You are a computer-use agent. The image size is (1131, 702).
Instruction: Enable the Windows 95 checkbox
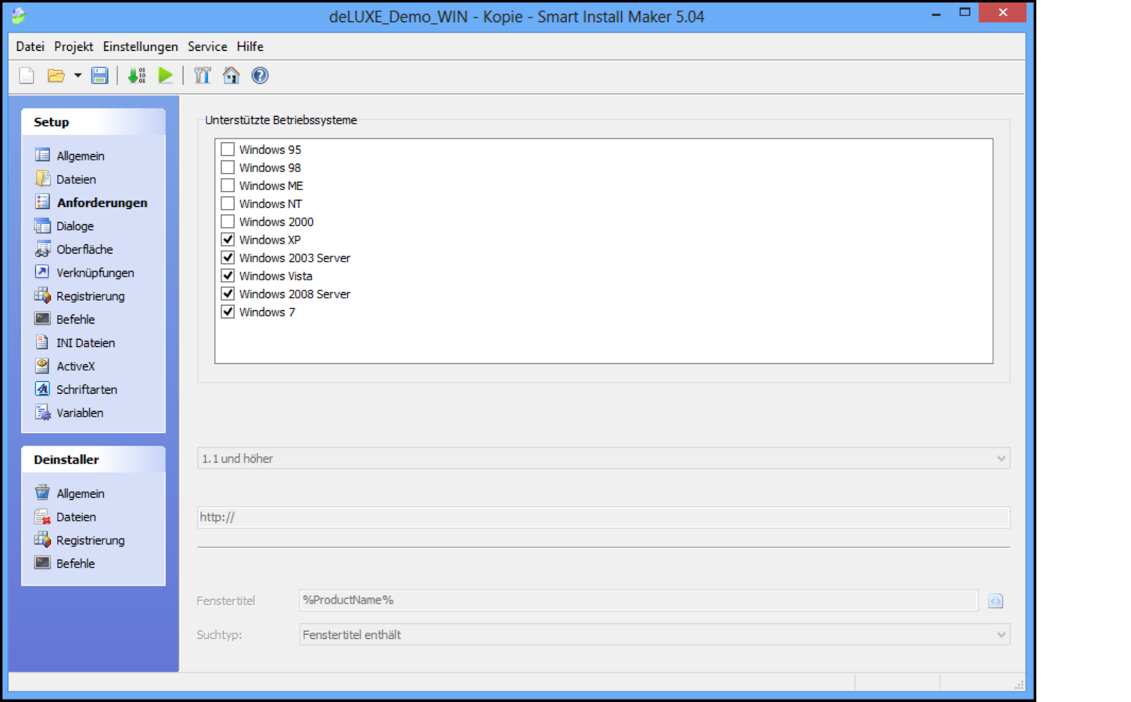[x=228, y=149]
